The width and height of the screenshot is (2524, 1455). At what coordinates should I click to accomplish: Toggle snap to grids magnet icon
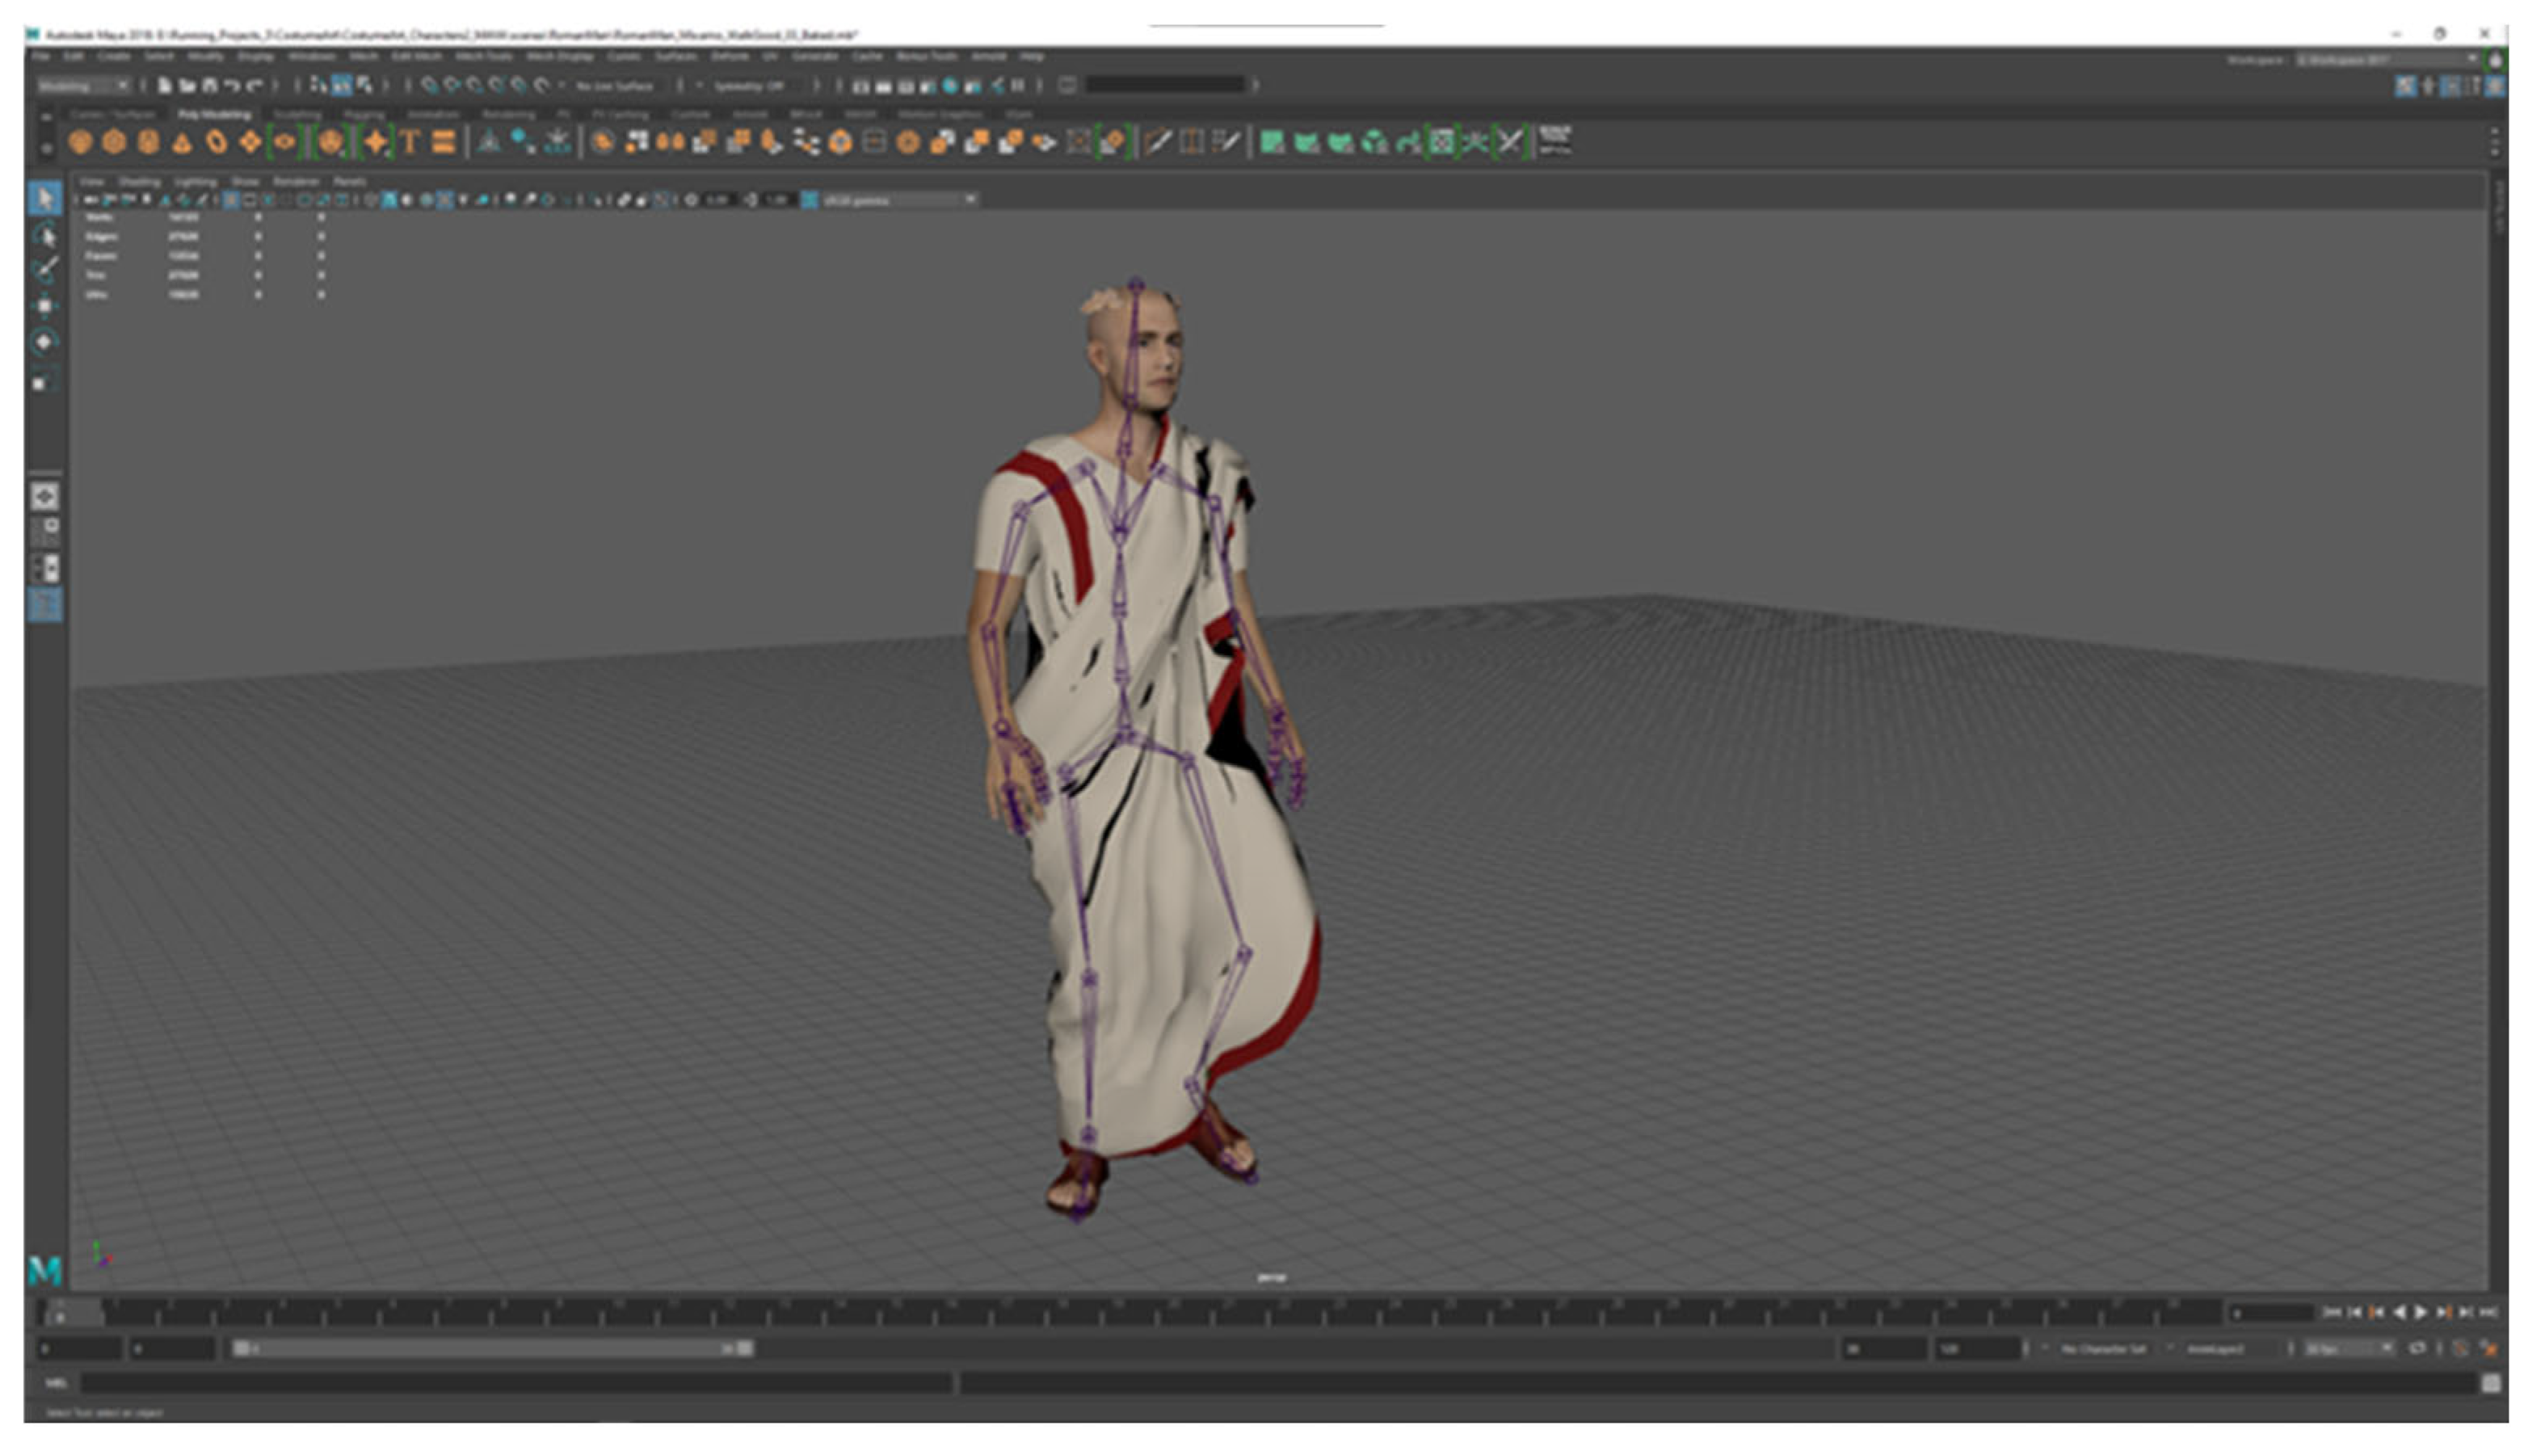[x=429, y=86]
